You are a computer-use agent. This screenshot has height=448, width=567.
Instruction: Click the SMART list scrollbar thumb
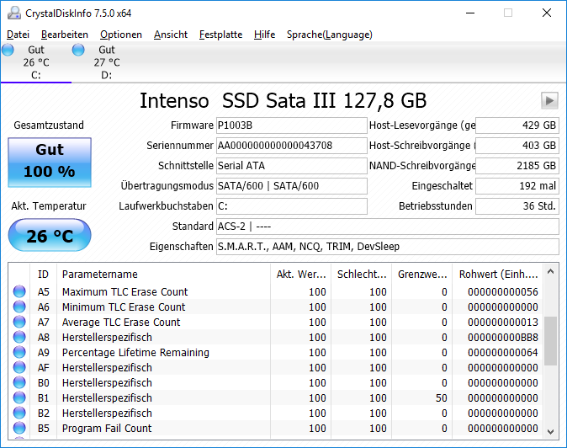coord(550,341)
